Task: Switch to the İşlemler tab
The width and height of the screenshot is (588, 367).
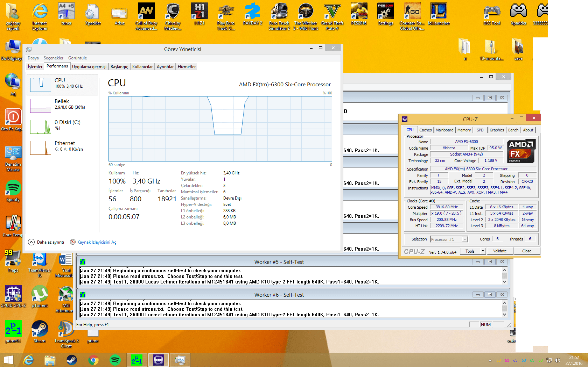Action: point(35,67)
